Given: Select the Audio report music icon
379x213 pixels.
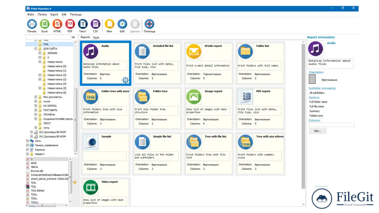Looking at the screenshot, I should pyautogui.click(x=91, y=51).
